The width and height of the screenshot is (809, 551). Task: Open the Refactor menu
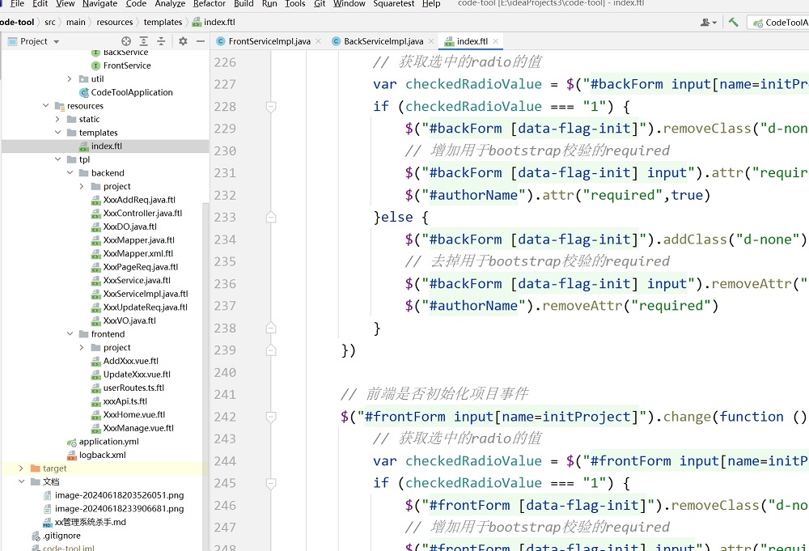coord(209,3)
